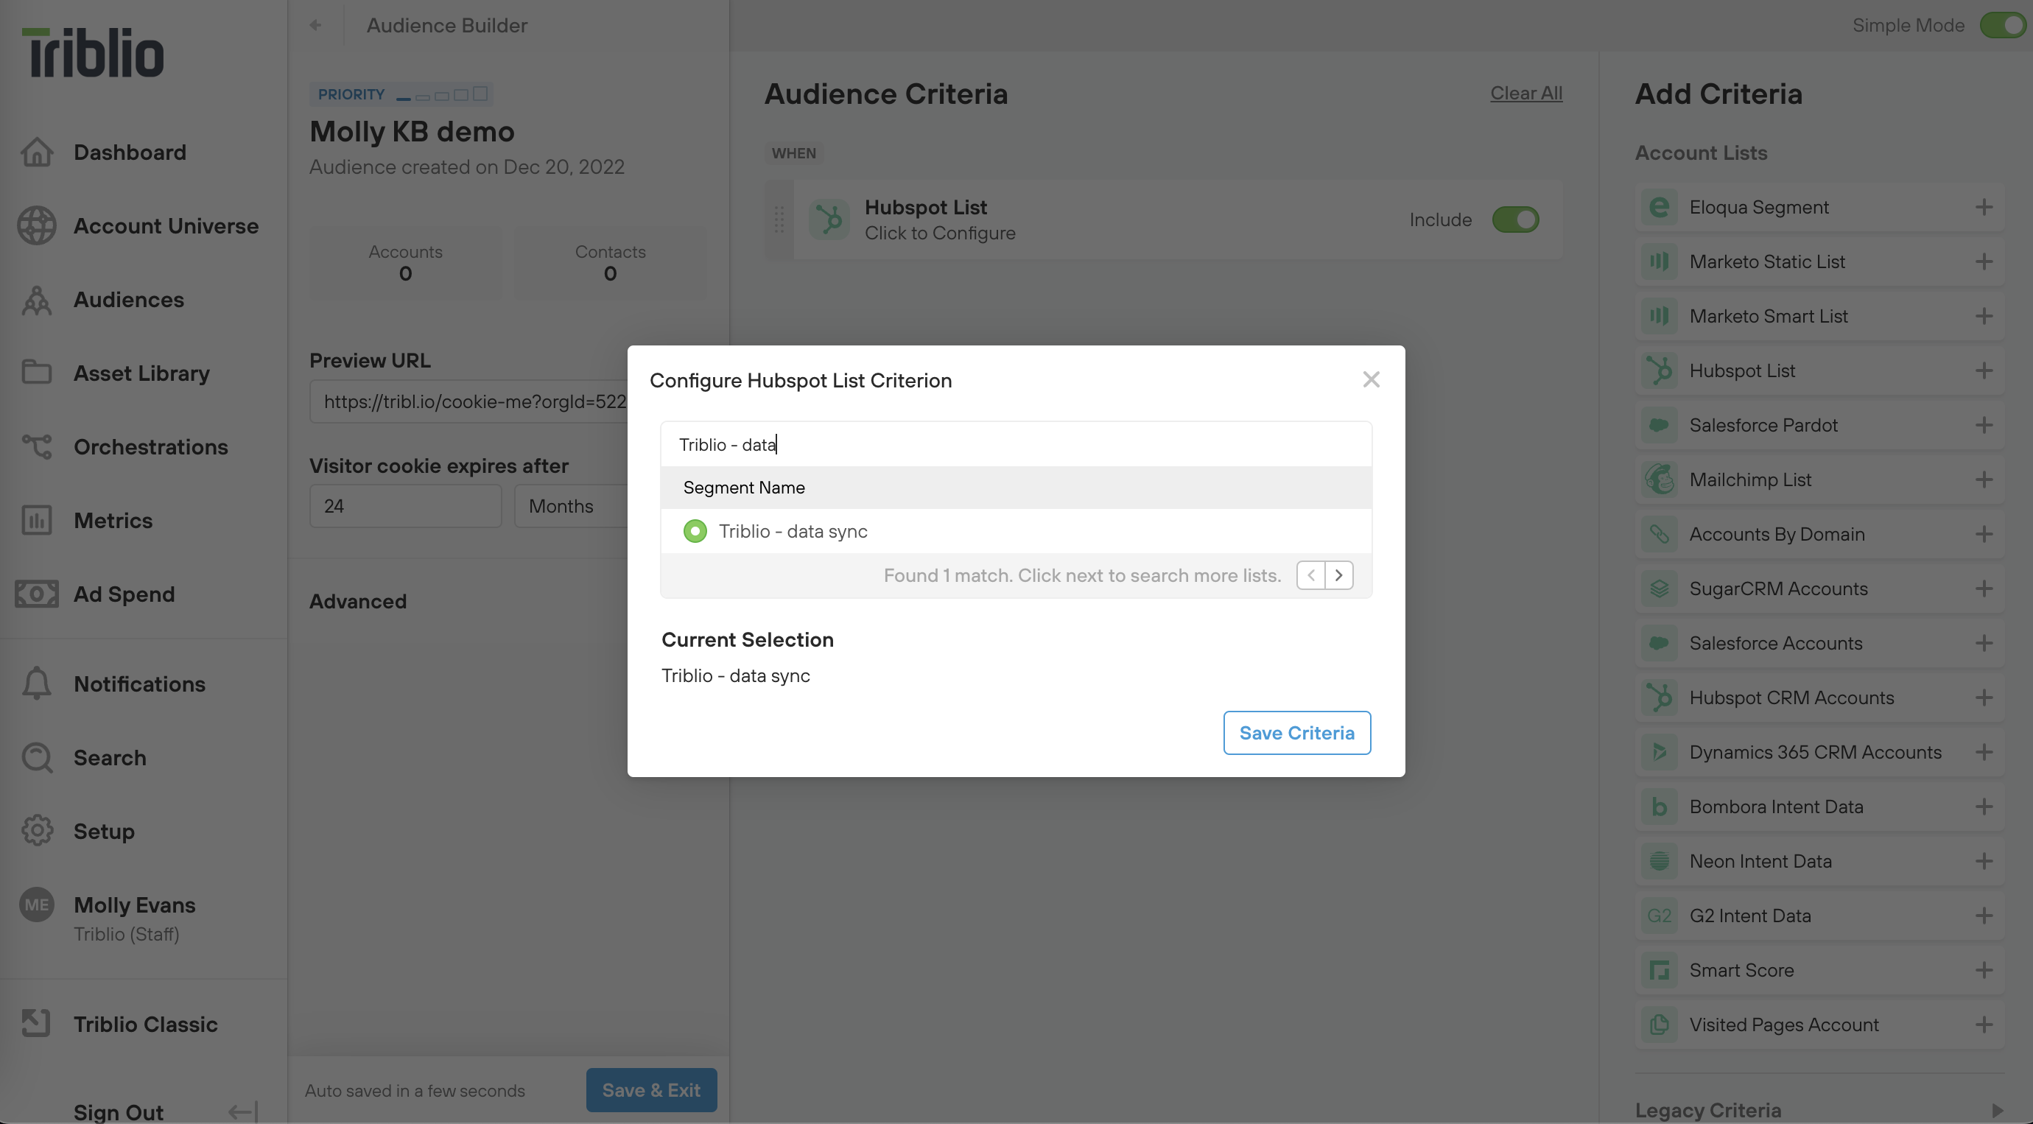Viewport: 2033px width, 1124px height.
Task: Toggle Simple Mode switch
Action: tap(2002, 25)
